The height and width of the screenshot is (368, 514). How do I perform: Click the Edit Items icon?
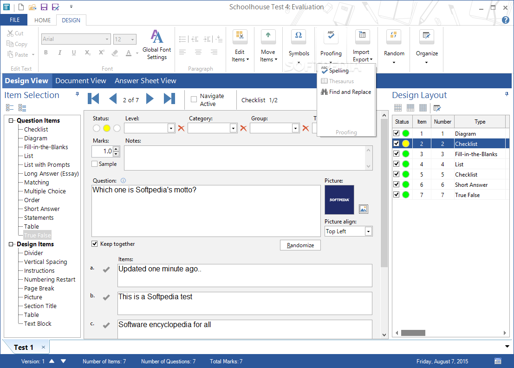click(240, 37)
